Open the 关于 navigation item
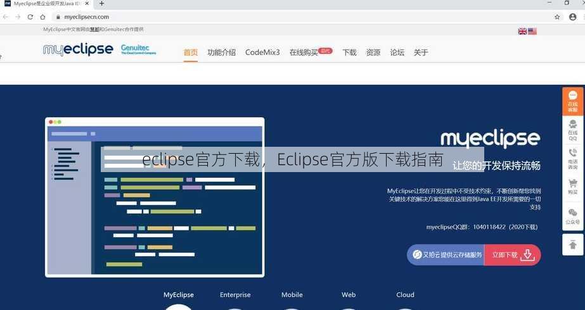Image resolution: width=585 pixels, height=310 pixels. [x=421, y=53]
